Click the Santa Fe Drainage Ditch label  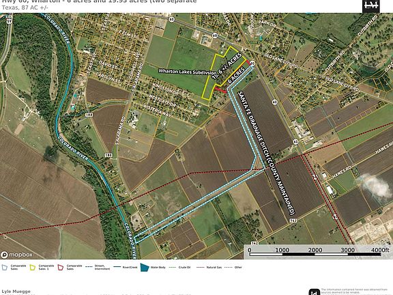[x=265, y=153]
